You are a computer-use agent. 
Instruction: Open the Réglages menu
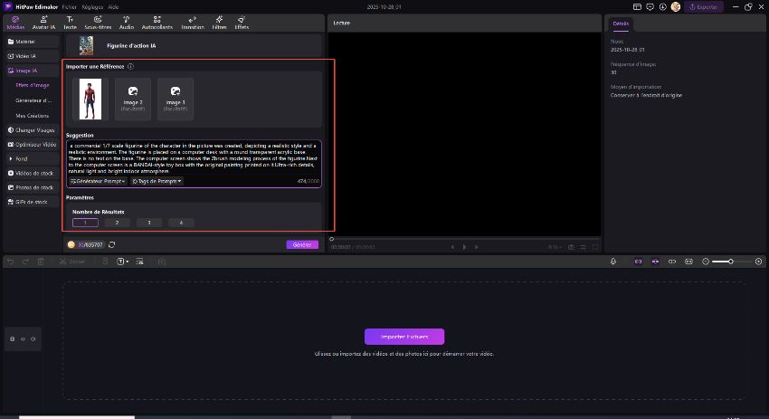pos(90,6)
